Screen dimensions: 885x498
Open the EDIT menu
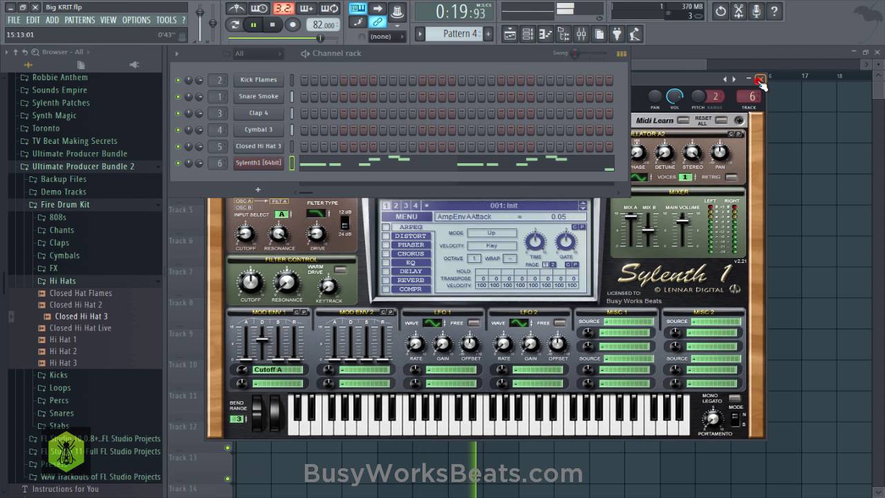pos(33,20)
